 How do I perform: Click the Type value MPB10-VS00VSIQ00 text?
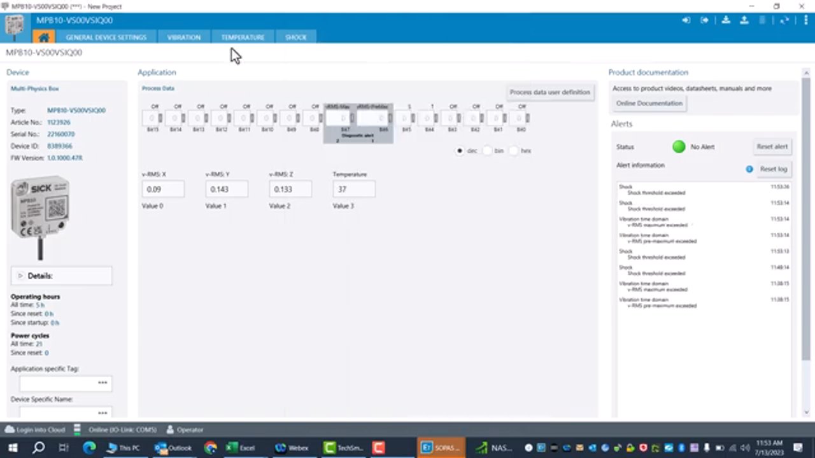click(76, 110)
